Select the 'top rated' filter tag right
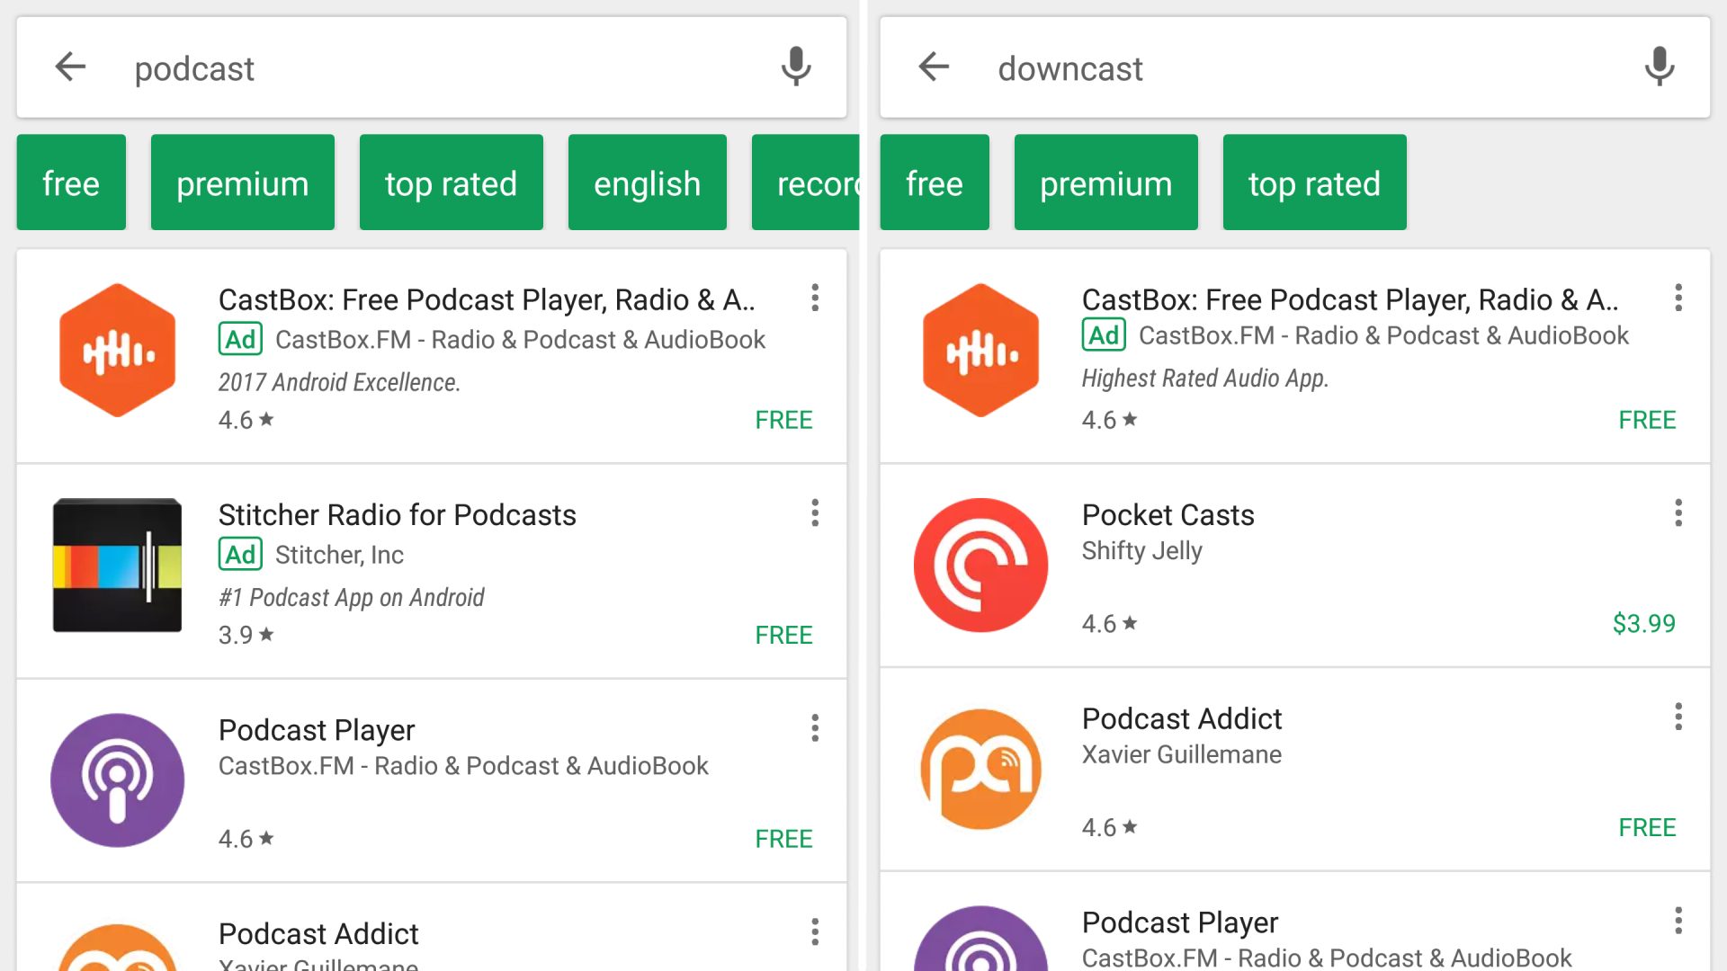Screen dimensions: 1727x971 click(x=1314, y=183)
